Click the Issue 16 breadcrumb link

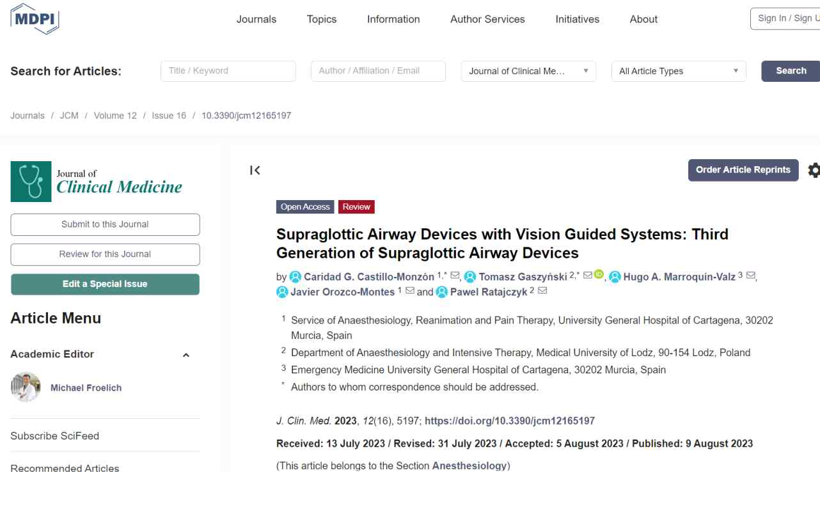pyautogui.click(x=169, y=116)
